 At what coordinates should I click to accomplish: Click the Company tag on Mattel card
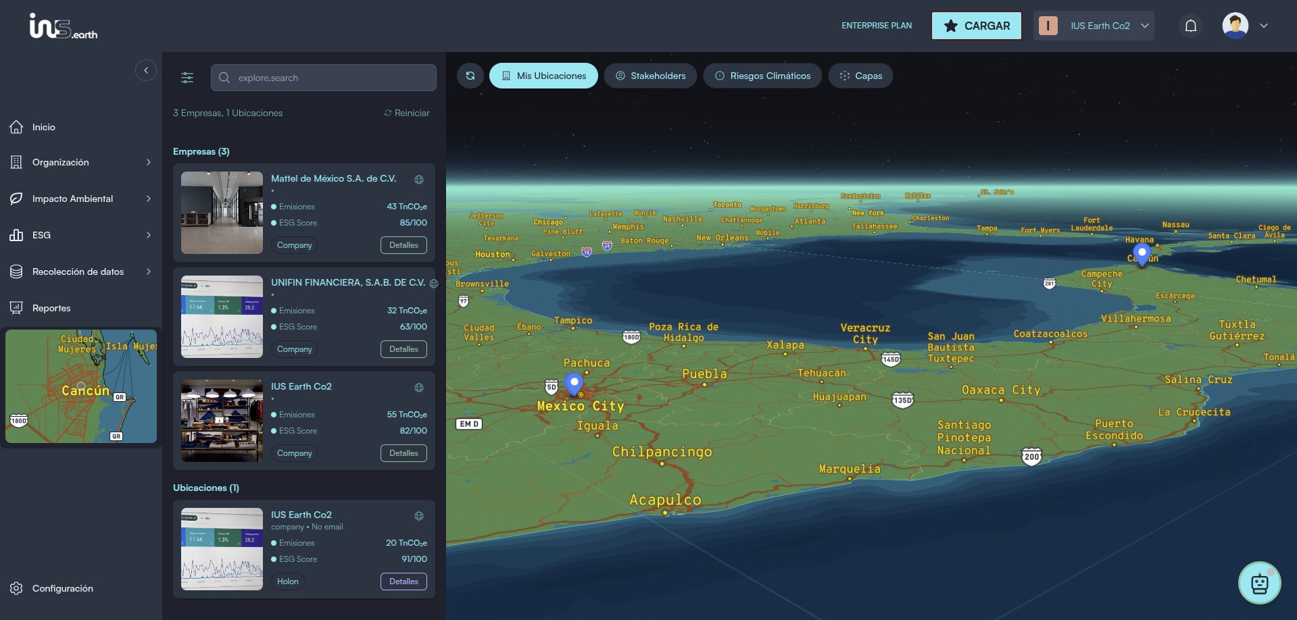point(295,245)
